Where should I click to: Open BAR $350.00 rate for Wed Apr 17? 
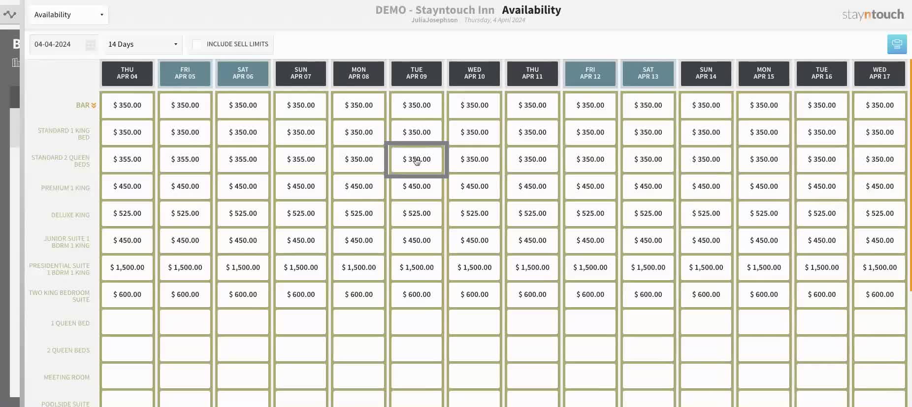coord(879,105)
